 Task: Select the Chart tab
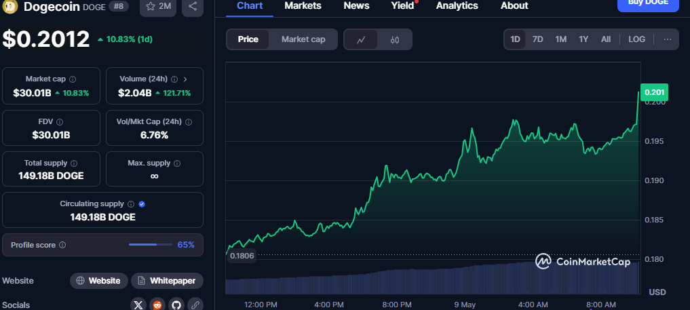(x=250, y=5)
